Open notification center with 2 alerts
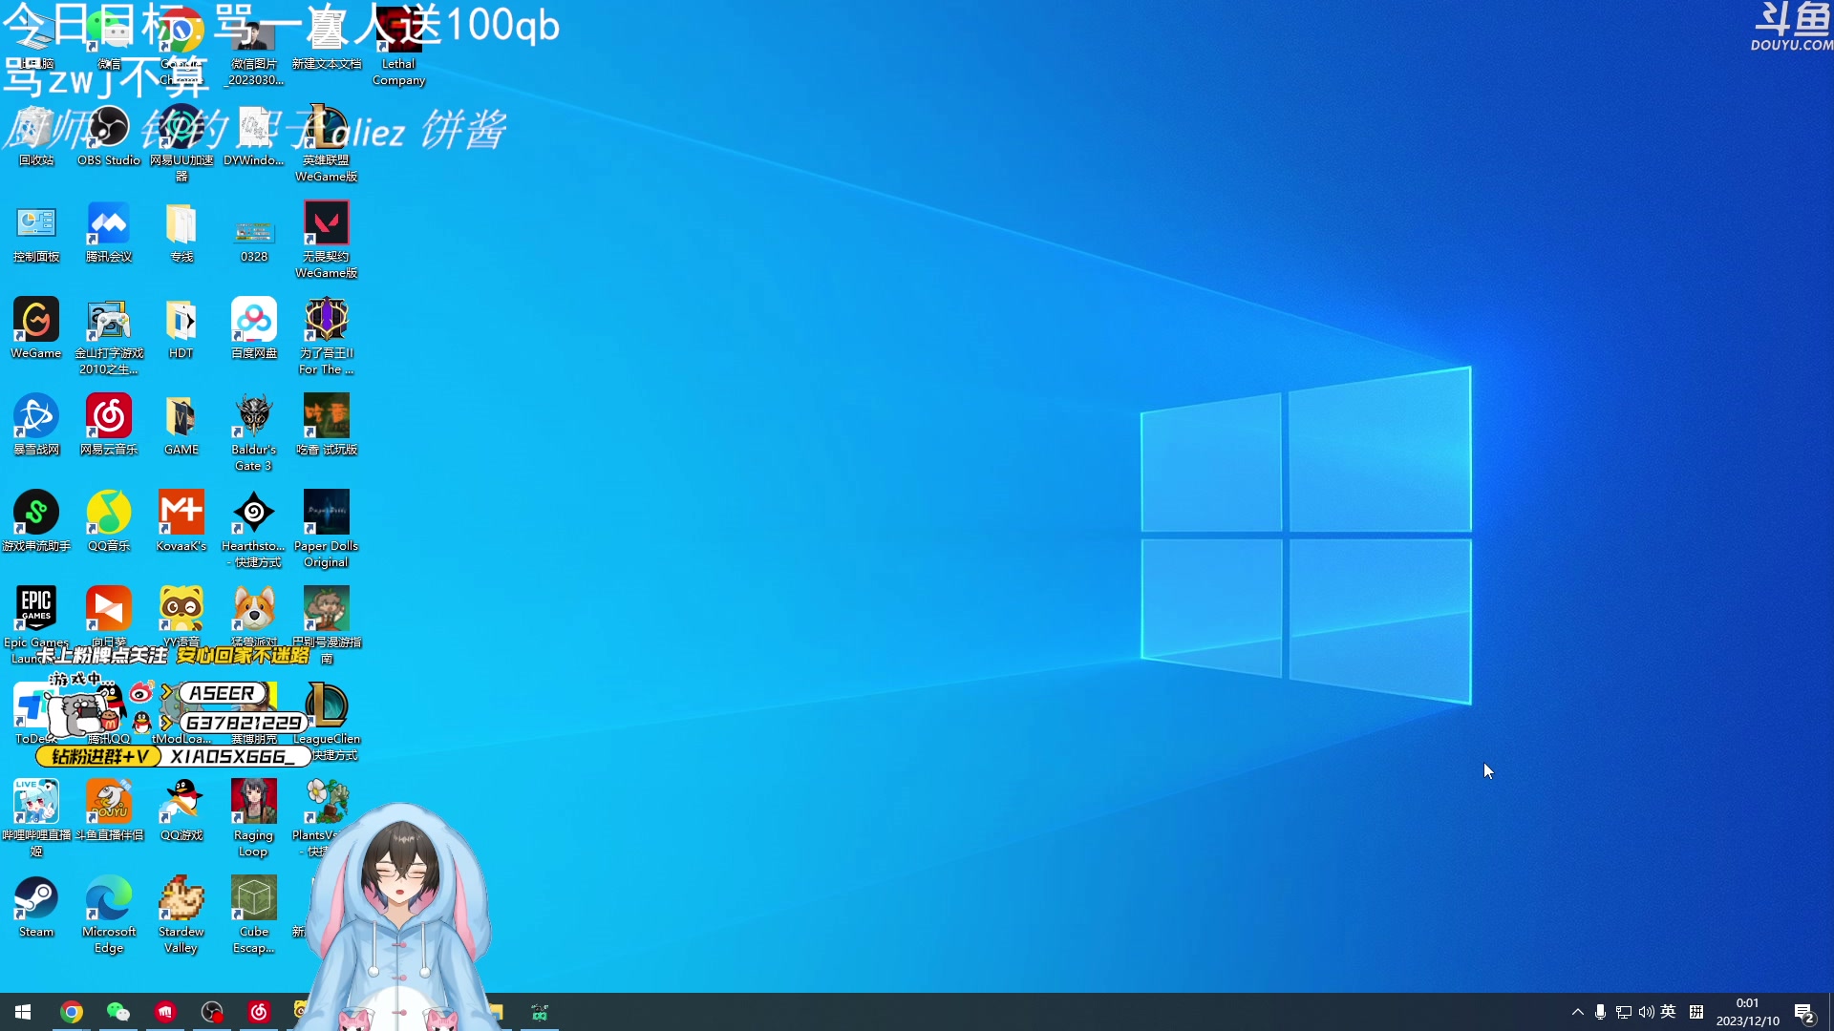 tap(1804, 1012)
